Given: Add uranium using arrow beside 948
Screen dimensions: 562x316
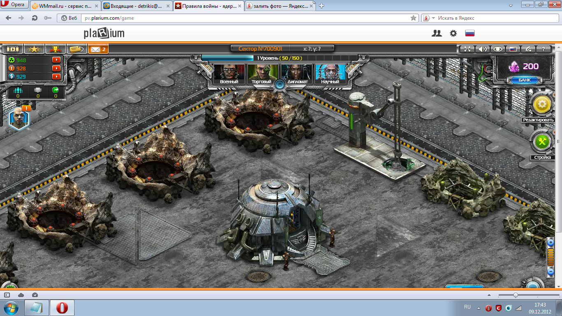Looking at the screenshot, I should pyautogui.click(x=56, y=60).
